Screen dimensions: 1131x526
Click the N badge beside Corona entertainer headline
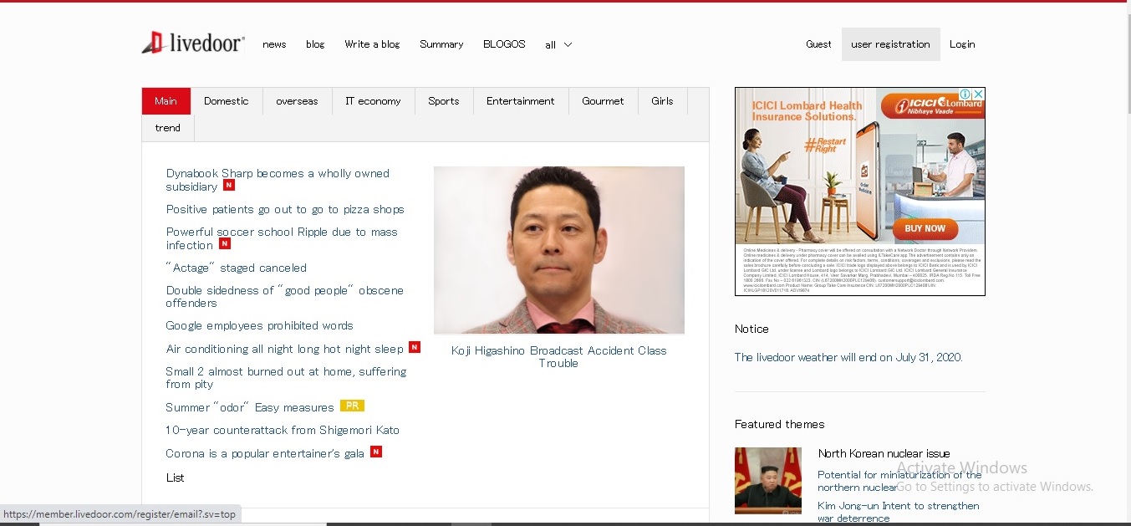pyautogui.click(x=376, y=452)
